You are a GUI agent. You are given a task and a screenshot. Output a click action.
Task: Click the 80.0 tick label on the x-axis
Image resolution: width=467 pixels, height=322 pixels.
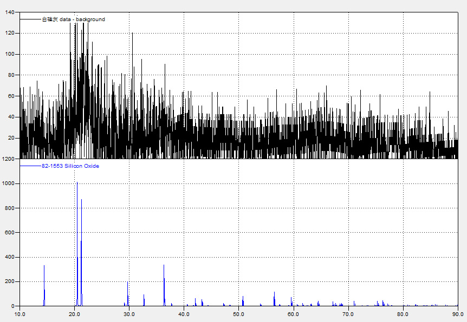click(403, 314)
